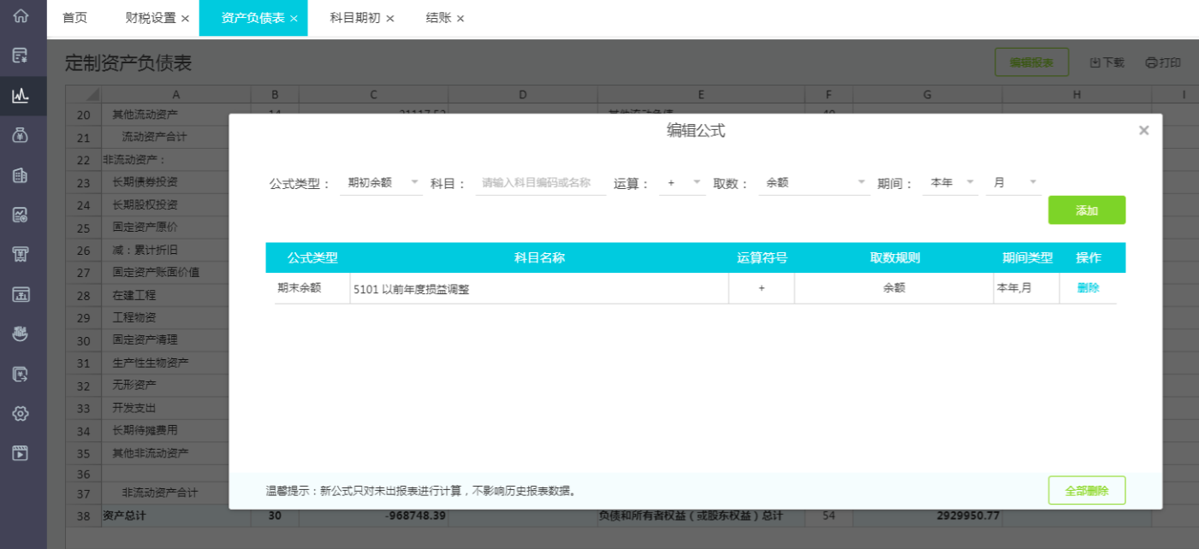Close the 编辑公式 dialog
This screenshot has height=549, width=1199.
pos(1143,131)
